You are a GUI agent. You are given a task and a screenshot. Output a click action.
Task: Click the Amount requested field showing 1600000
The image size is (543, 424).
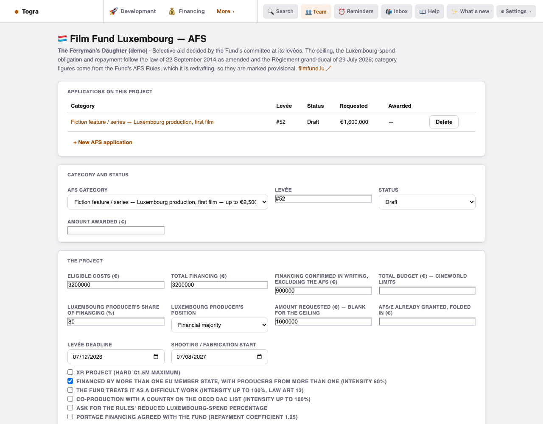pyautogui.click(x=323, y=322)
